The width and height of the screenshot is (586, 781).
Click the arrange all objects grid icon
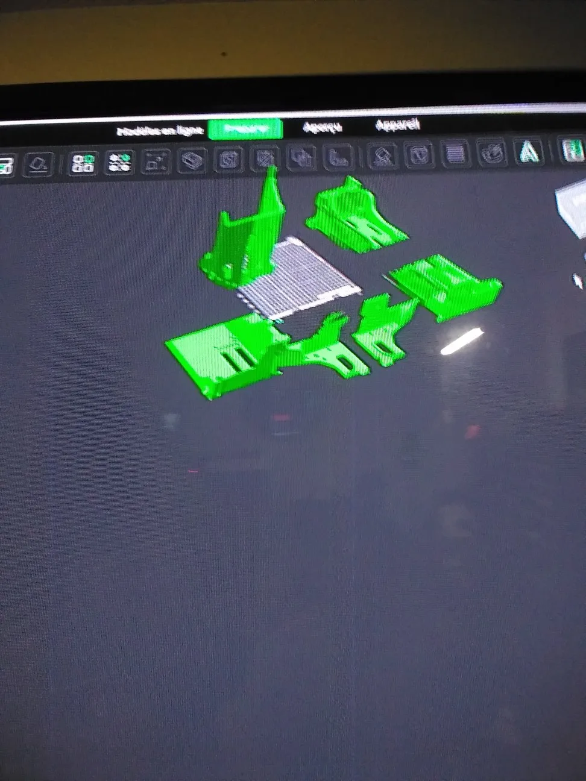pos(83,163)
